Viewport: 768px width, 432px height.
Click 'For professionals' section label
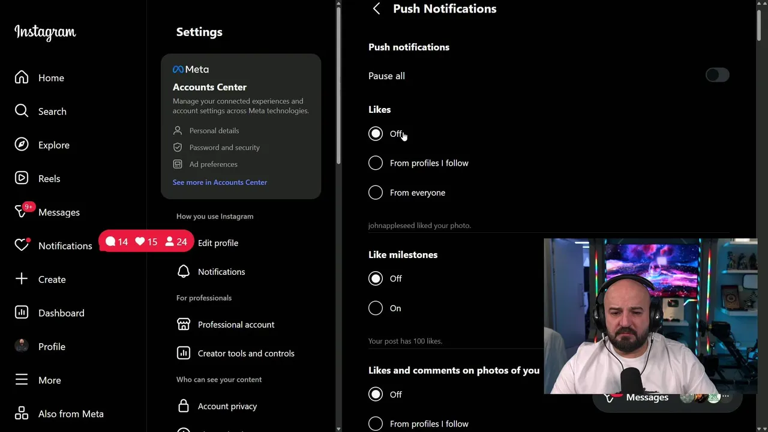coord(204,298)
